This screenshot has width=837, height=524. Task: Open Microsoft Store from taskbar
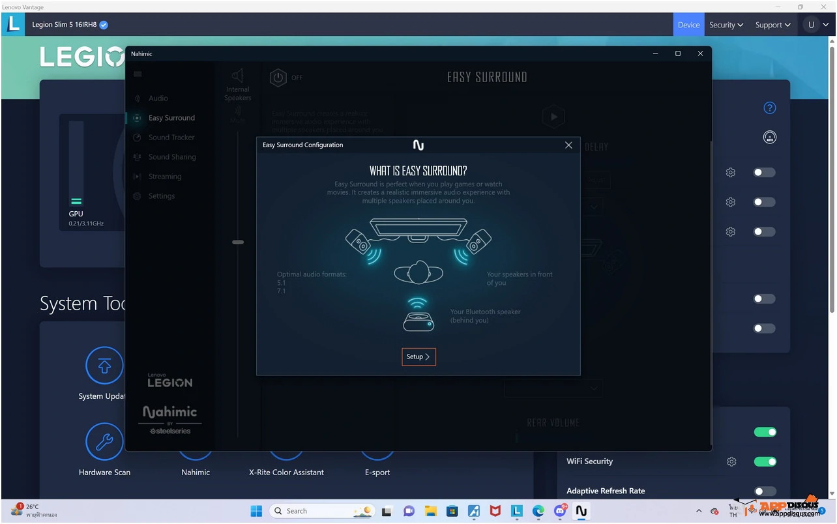pyautogui.click(x=452, y=511)
